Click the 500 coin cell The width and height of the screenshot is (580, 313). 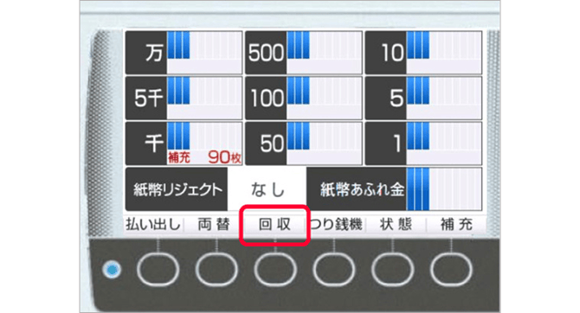tap(304, 53)
